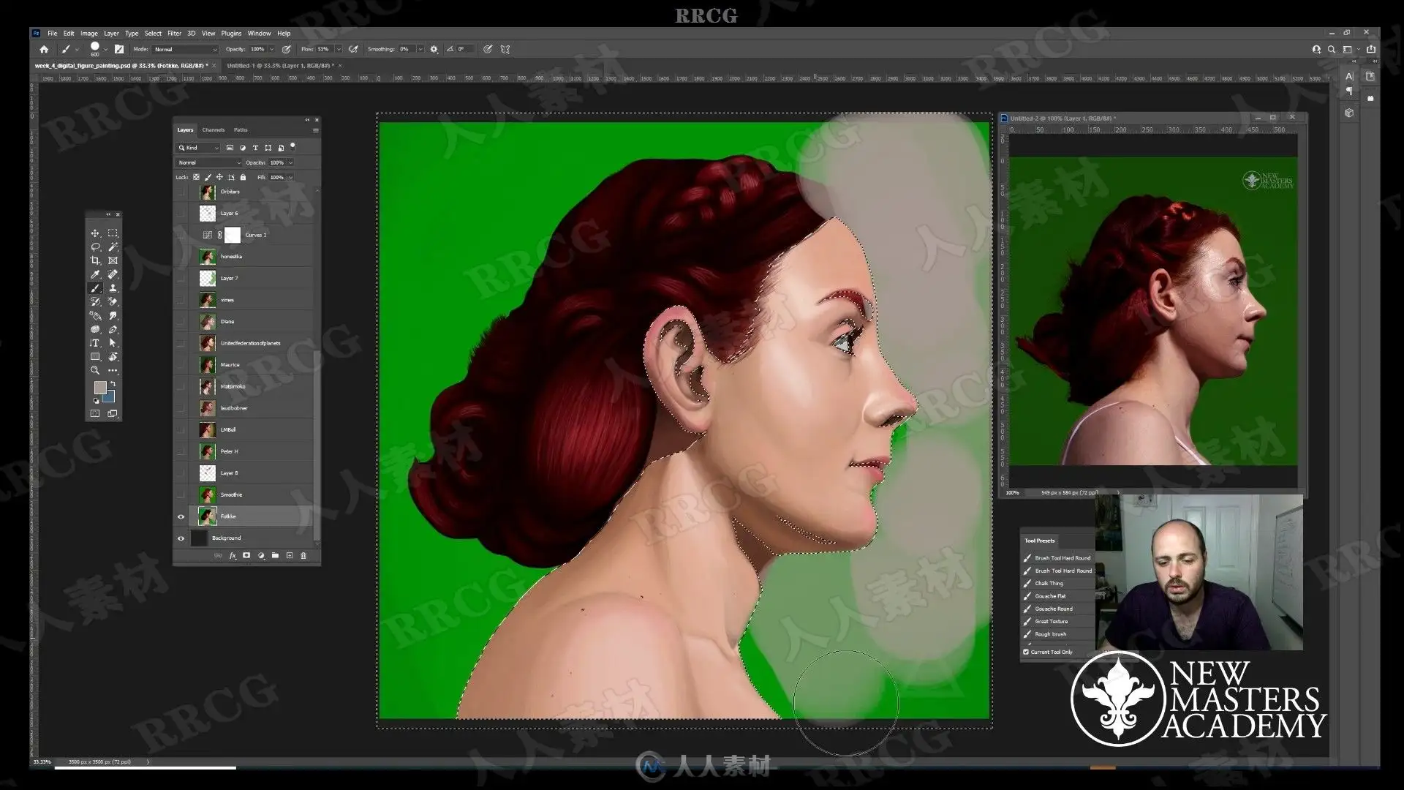Open smoothing options gear
The image size is (1404, 790).
click(x=434, y=49)
